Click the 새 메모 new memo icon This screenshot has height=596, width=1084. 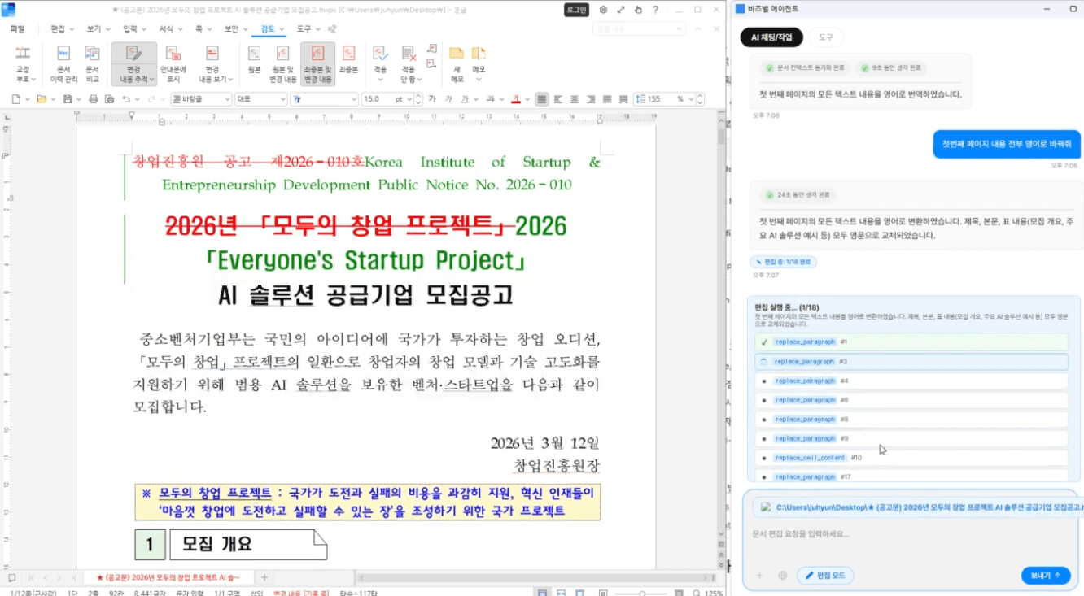(x=456, y=57)
